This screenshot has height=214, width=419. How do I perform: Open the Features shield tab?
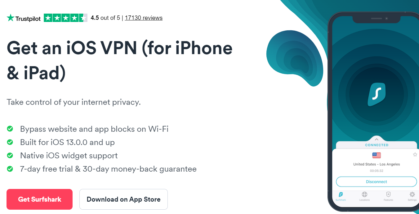[388, 196]
